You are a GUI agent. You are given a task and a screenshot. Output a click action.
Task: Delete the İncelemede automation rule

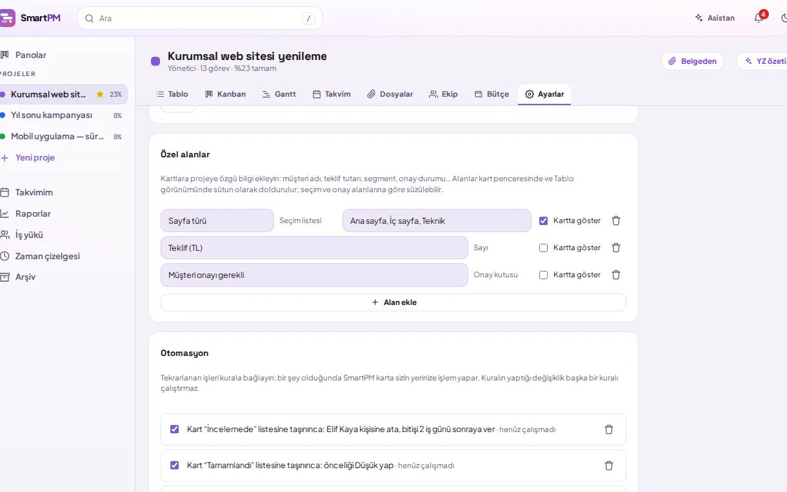click(609, 429)
